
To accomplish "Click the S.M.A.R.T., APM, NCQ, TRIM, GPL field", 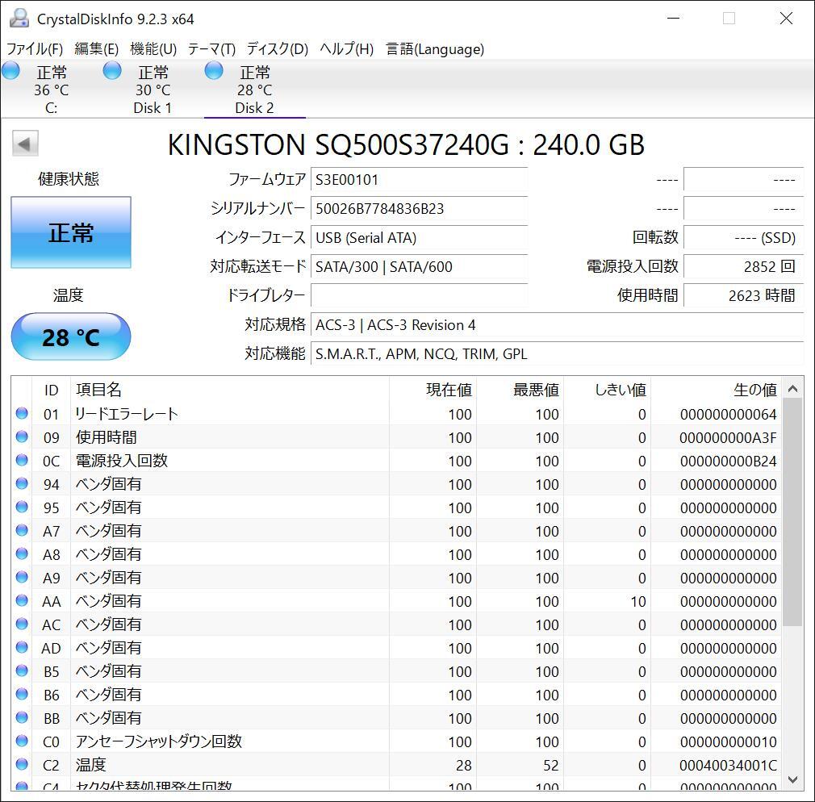I will tap(558, 354).
